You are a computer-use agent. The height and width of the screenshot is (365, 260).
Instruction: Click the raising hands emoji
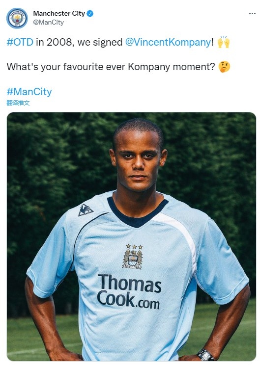pos(224,42)
